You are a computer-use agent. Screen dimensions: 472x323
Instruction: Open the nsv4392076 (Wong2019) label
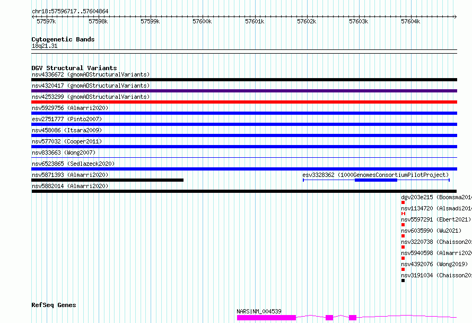pos(434,264)
